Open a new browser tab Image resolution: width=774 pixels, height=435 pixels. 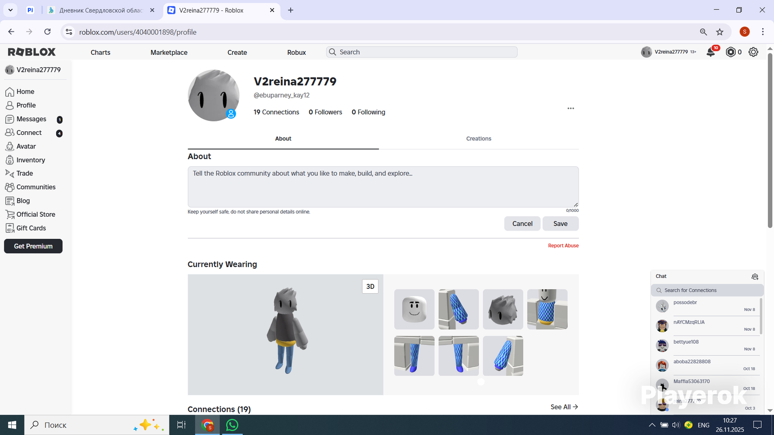coord(291,10)
